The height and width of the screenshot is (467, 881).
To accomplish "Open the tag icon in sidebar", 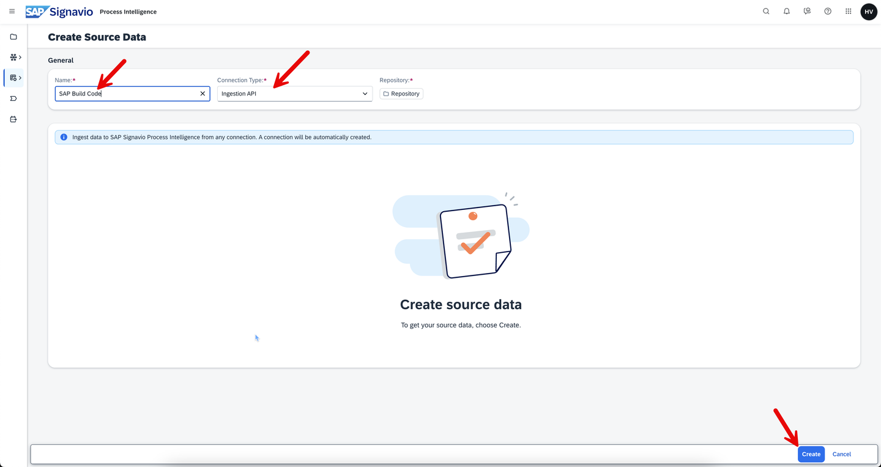I will [x=13, y=99].
